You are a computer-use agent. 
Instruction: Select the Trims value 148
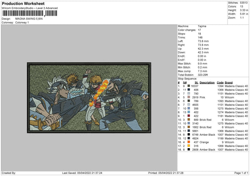[x=200, y=37]
